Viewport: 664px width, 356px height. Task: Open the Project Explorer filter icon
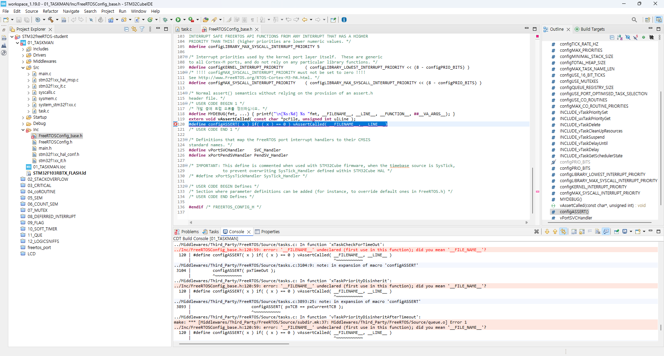[x=142, y=29]
